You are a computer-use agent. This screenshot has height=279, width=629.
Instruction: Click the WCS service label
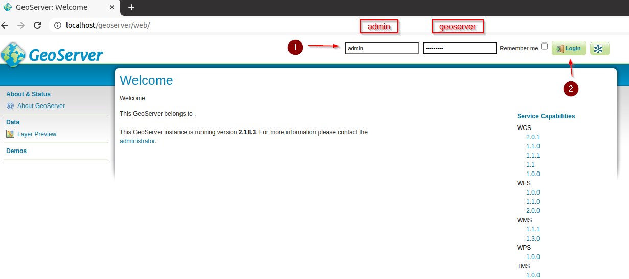[x=524, y=128]
